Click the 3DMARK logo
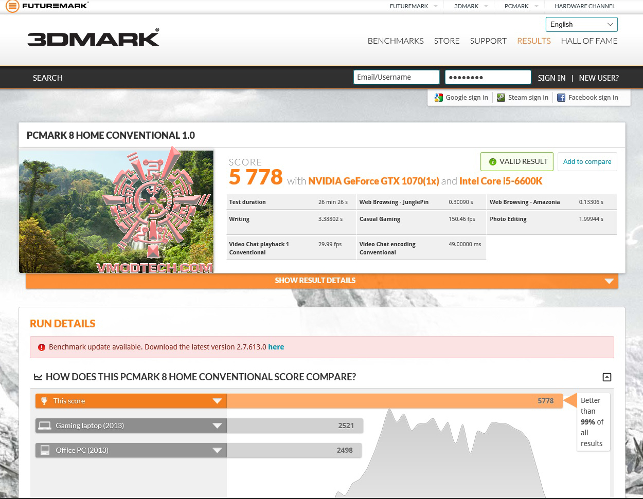The height and width of the screenshot is (499, 643). coord(93,38)
